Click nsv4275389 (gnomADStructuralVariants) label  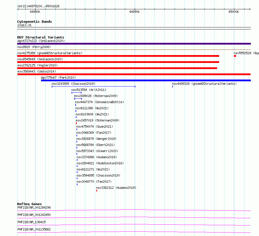tap(50, 53)
